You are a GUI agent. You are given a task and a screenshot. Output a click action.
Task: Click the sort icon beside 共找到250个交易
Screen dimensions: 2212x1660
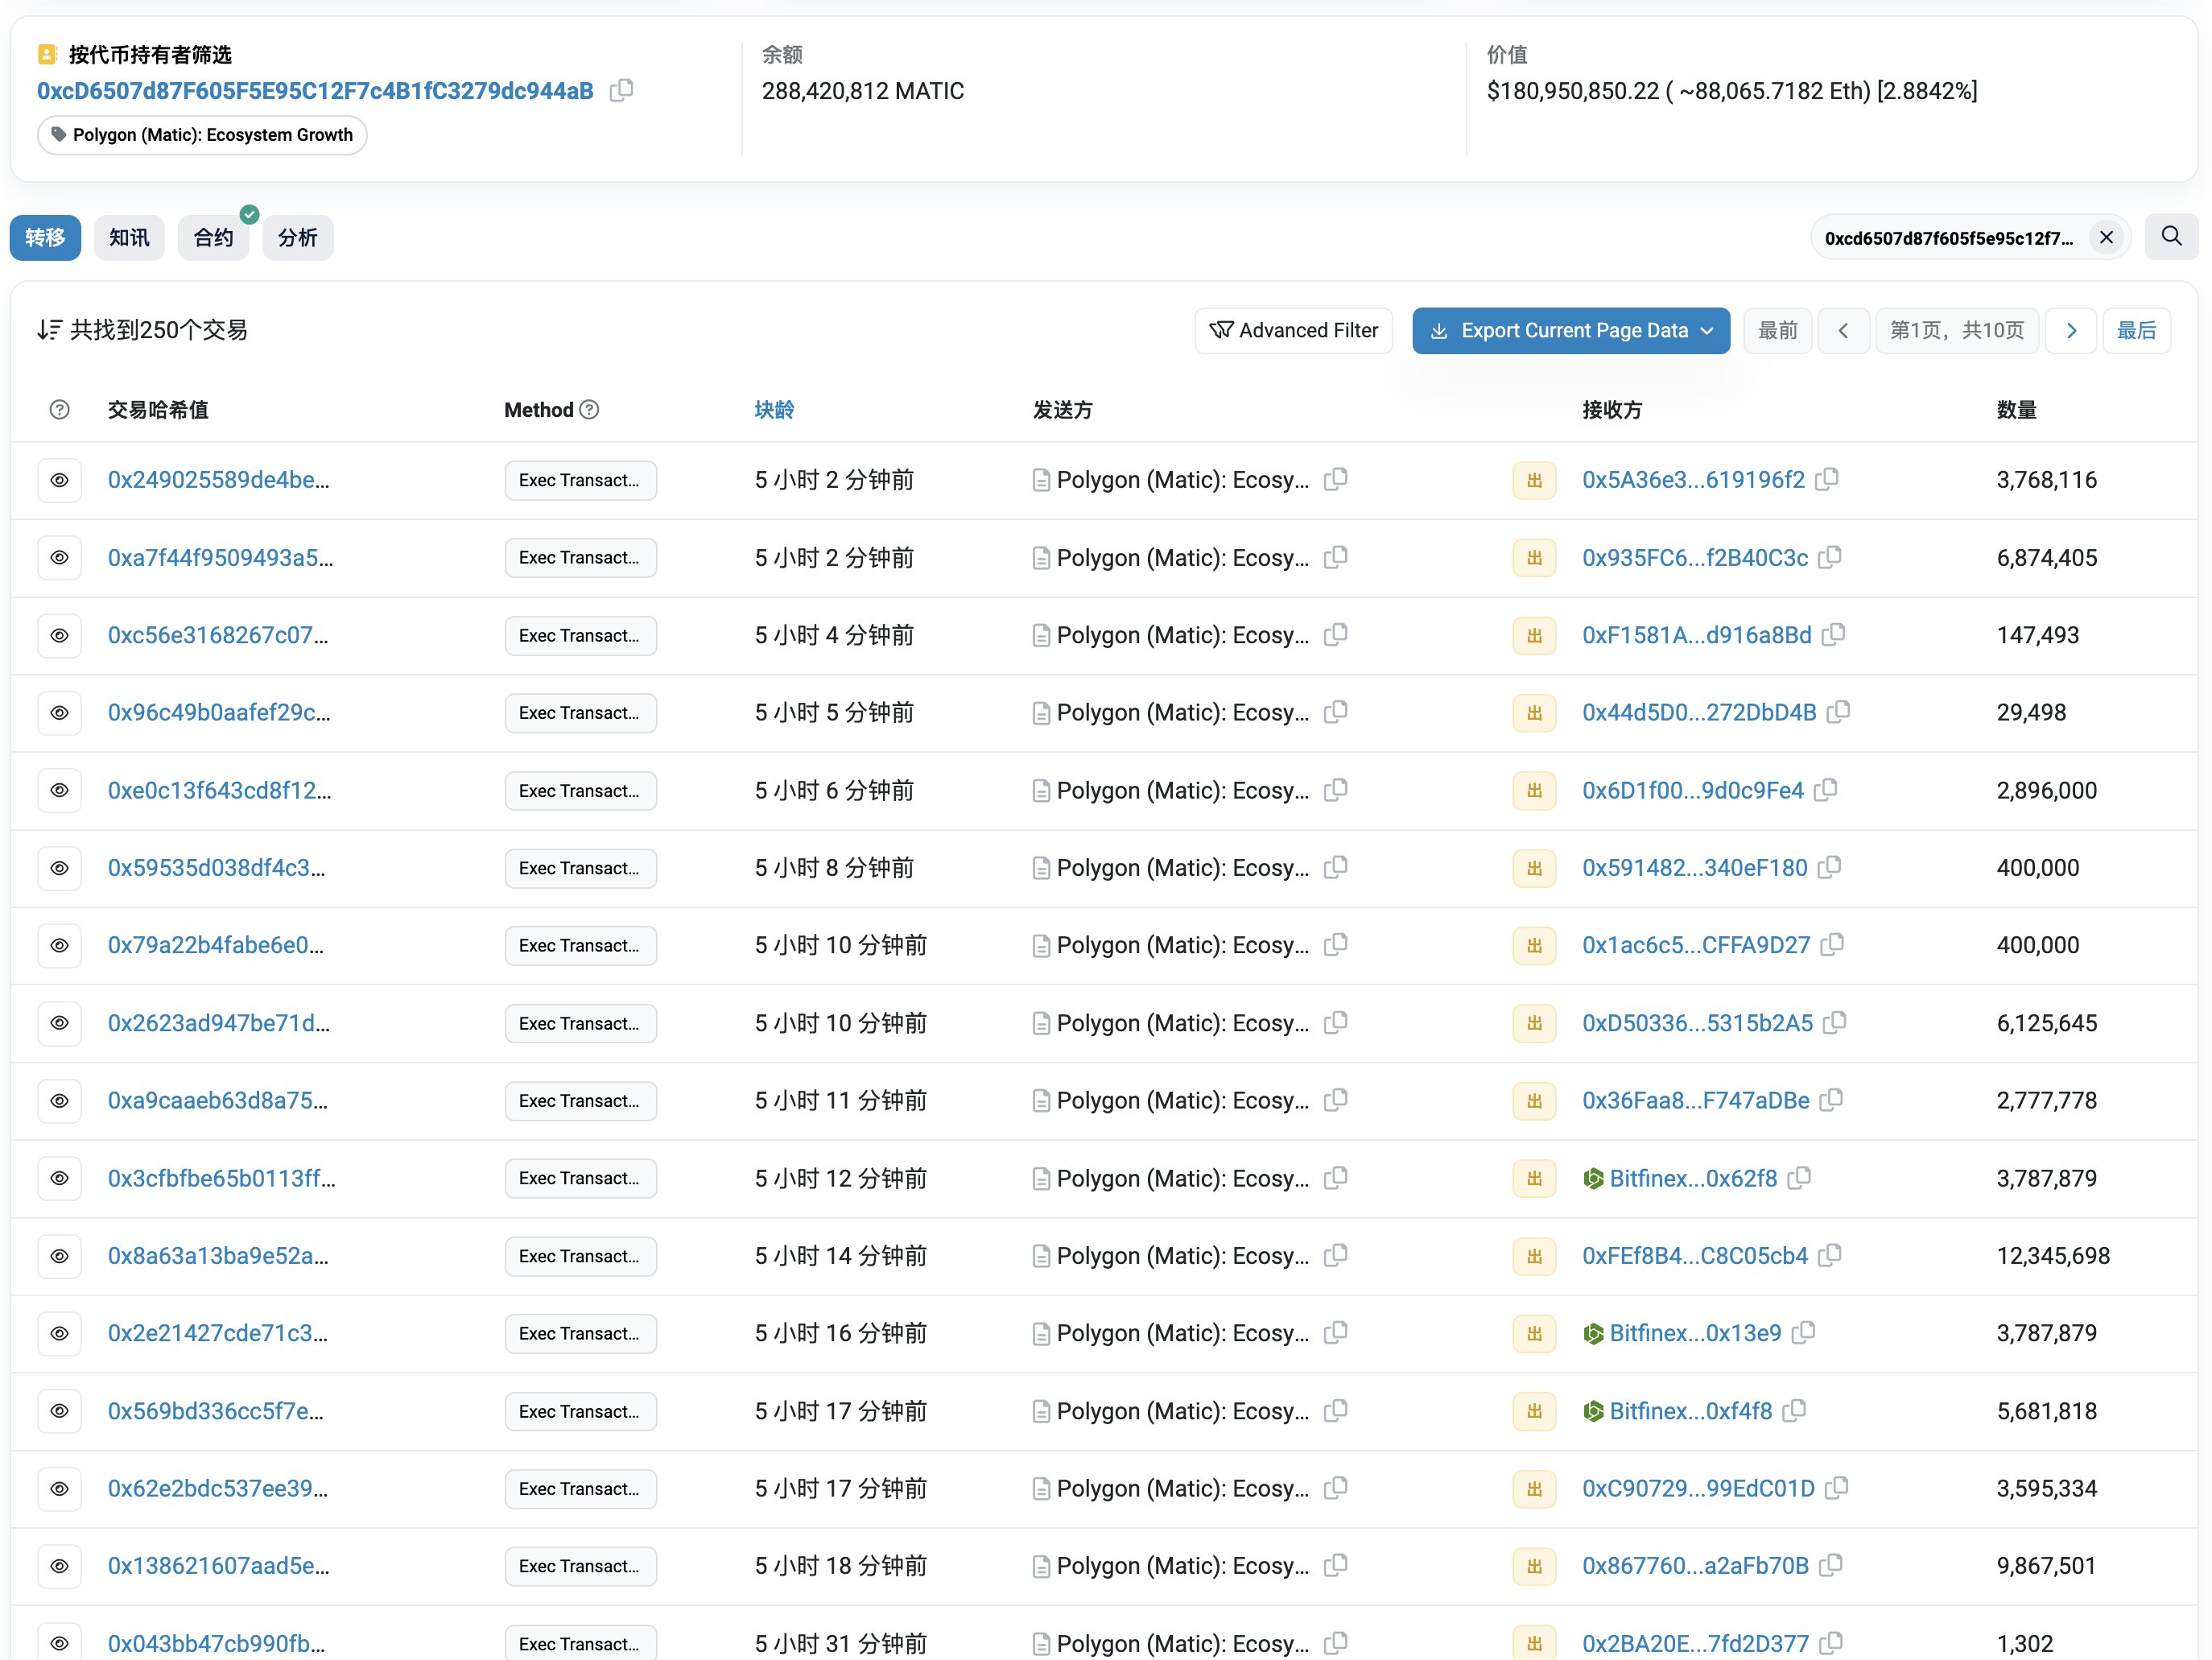tap(49, 330)
